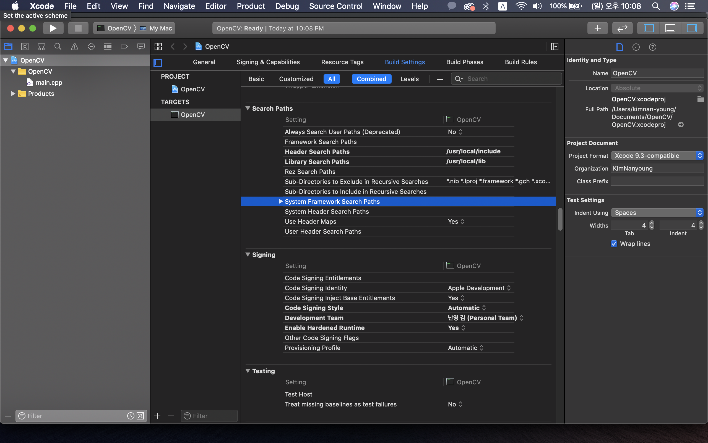Open the Issue navigator warning icon
The image size is (708, 443).
point(75,47)
